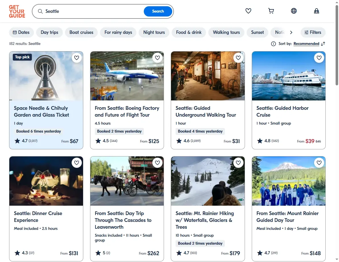Save Space Needle & Chihuly ticket to wishlist
The width and height of the screenshot is (339, 262).
coord(76,58)
